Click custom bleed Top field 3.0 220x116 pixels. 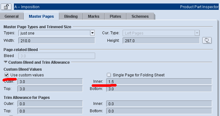click(x=50, y=89)
